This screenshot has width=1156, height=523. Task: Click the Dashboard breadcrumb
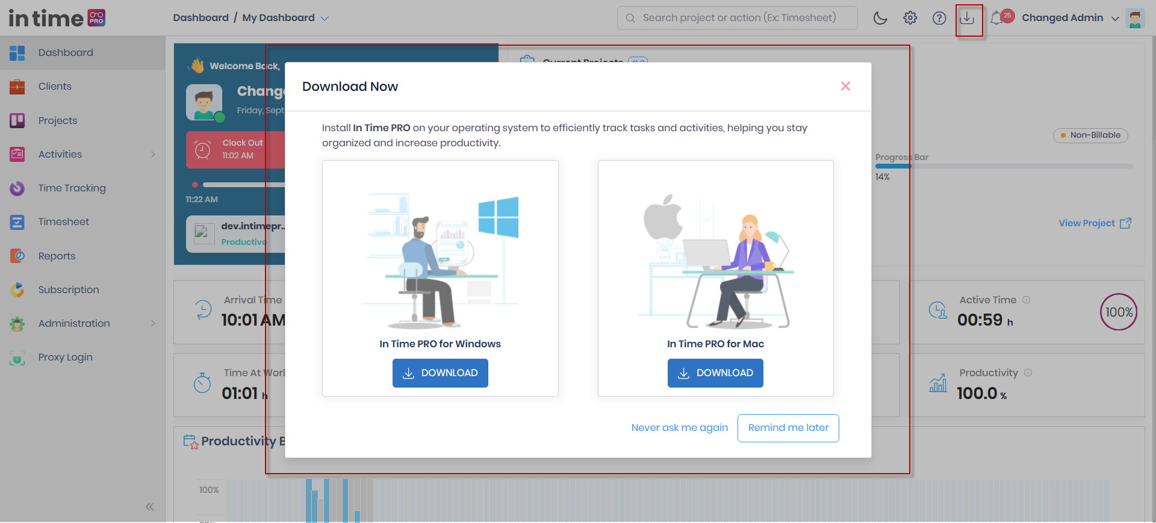click(x=200, y=18)
